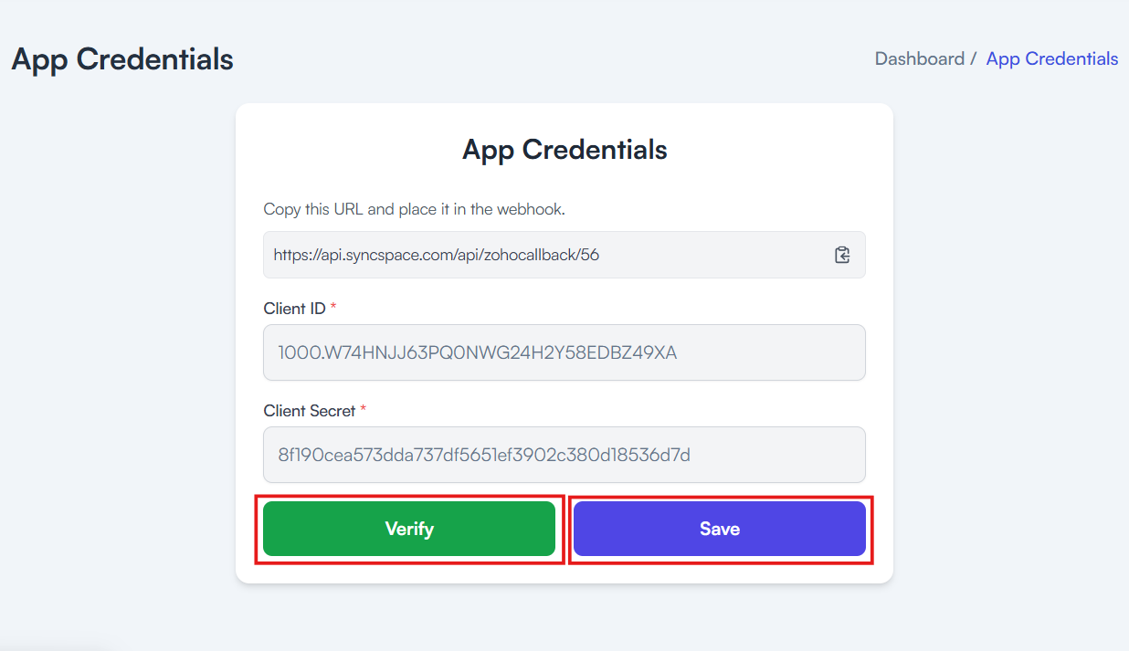
Task: Click the zohocallback webhook URL text
Action: [x=436, y=255]
